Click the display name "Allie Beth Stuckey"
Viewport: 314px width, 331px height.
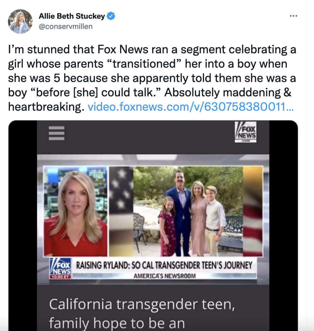(x=72, y=16)
